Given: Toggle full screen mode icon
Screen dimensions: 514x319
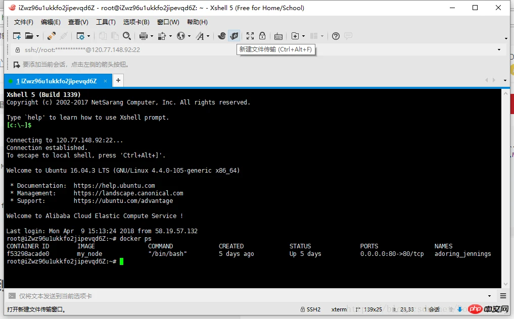Looking at the screenshot, I should (250, 36).
